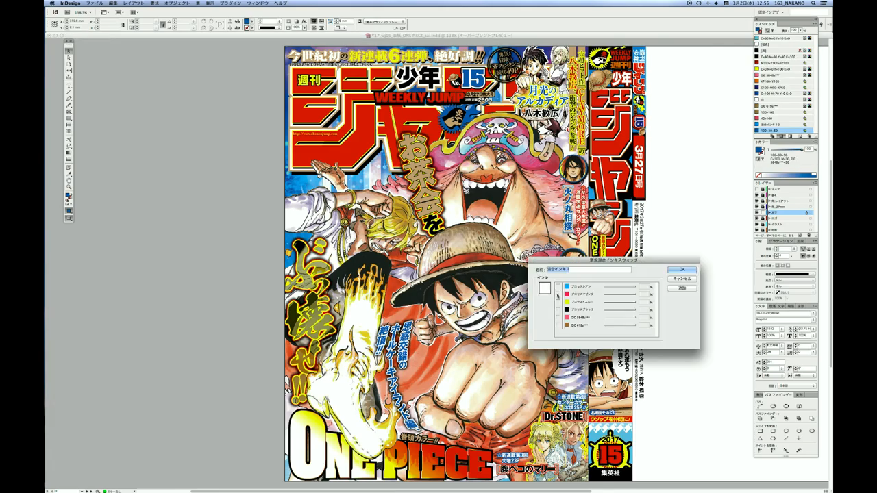Open the オブジェクト menu
The width and height of the screenshot is (877, 493).
(177, 3)
